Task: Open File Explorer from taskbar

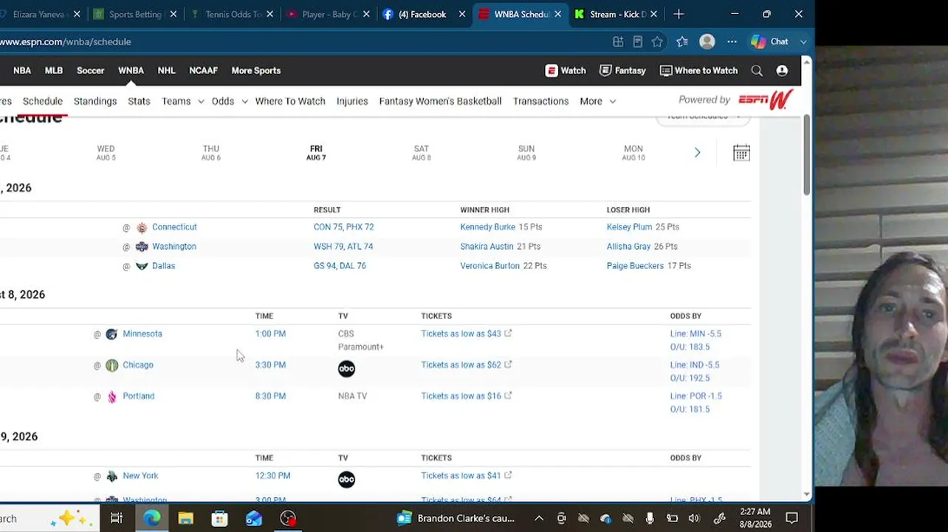Action: tap(185, 518)
